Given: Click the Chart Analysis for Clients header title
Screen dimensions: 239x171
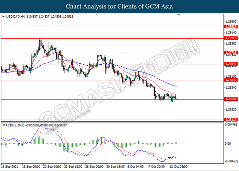Looking at the screenshot, I should [x=119, y=6].
